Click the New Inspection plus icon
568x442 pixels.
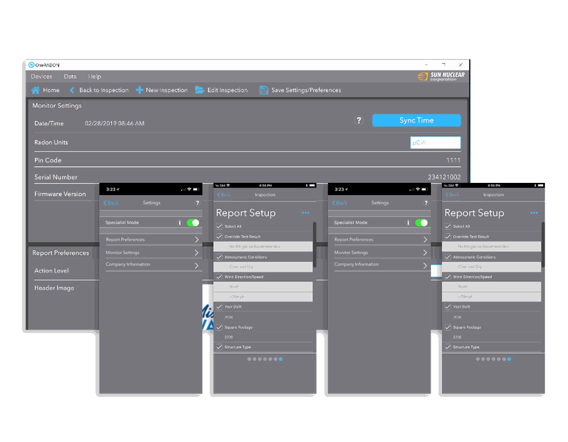coord(140,90)
